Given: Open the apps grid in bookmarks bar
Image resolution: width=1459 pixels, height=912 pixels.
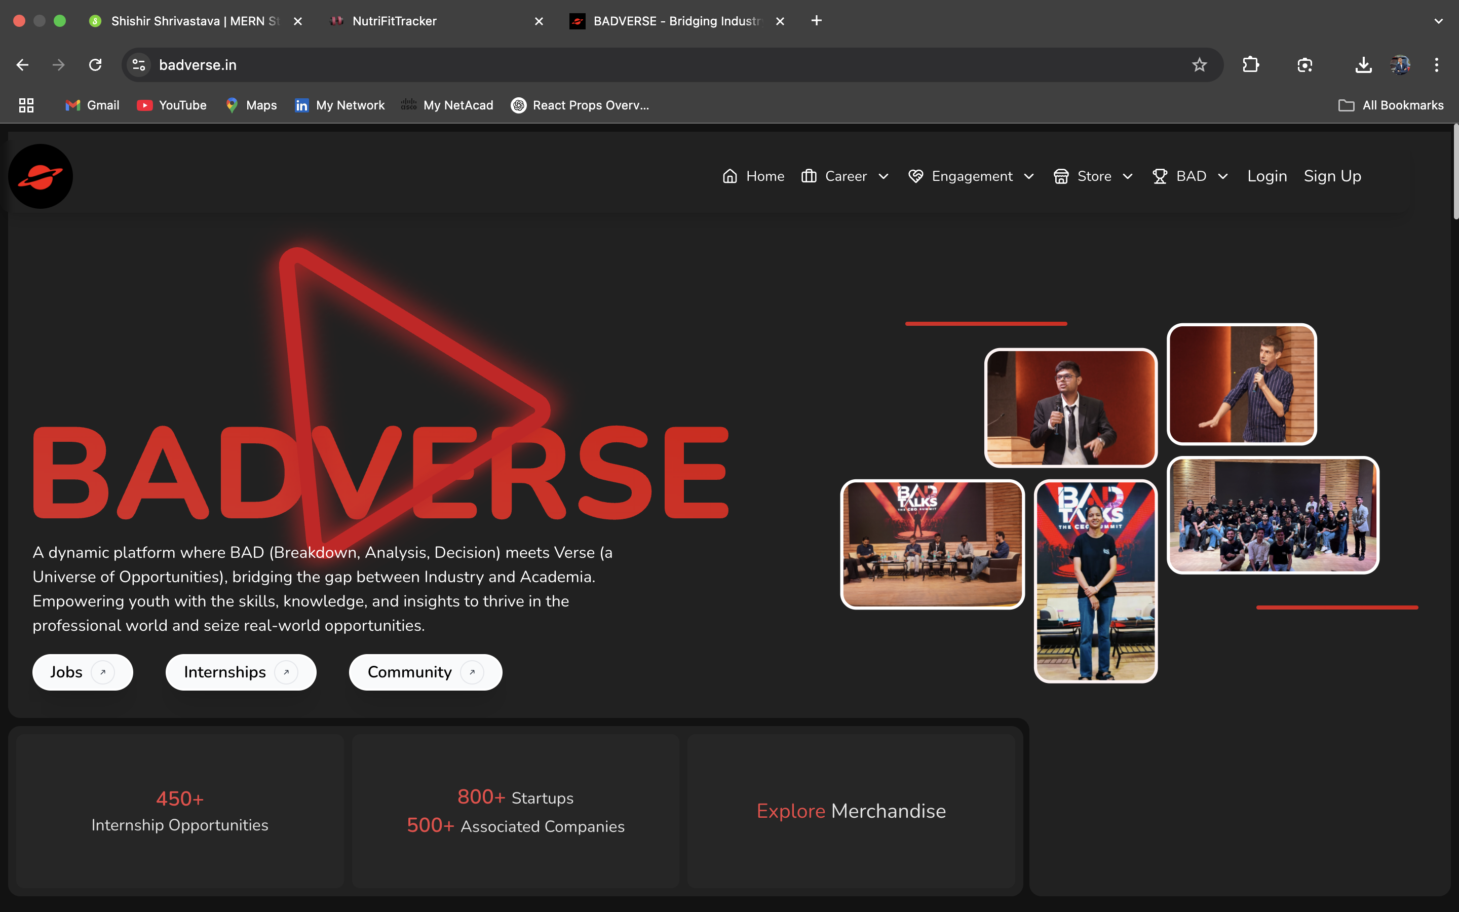Looking at the screenshot, I should tap(26, 105).
